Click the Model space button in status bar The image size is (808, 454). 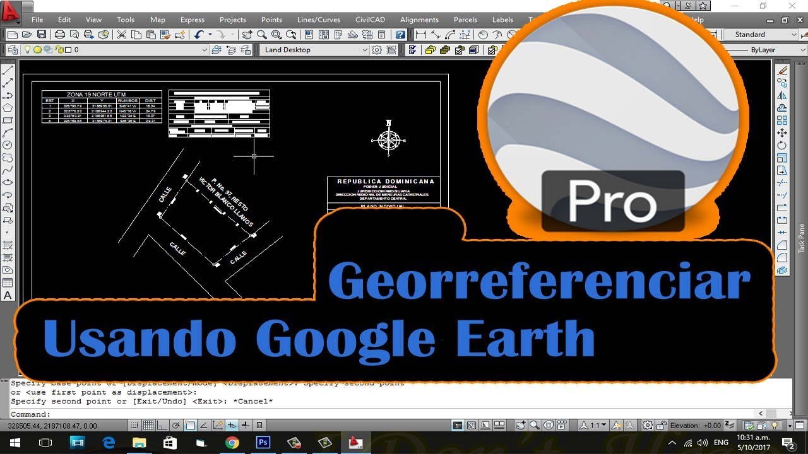(457, 426)
